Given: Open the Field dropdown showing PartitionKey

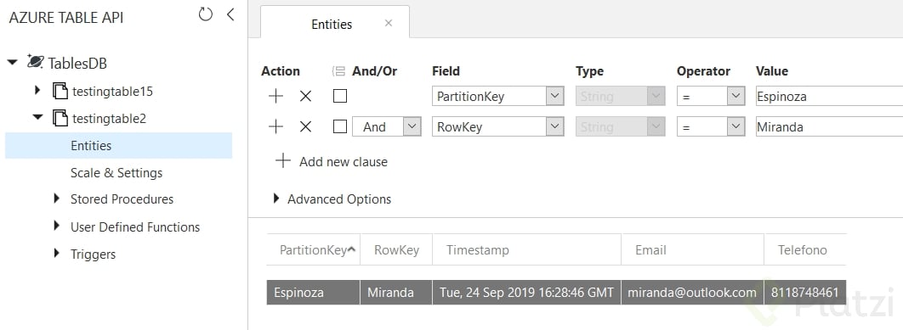Looking at the screenshot, I should pyautogui.click(x=497, y=97).
